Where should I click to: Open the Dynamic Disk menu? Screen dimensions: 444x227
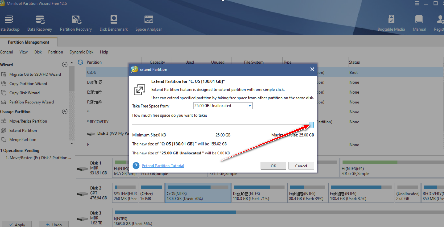pyautogui.click(x=82, y=52)
